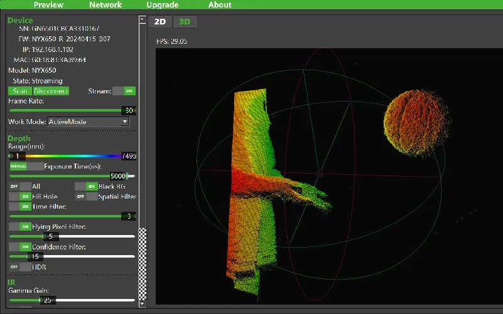
Task: Open the Work Mode dropdown
Action: 88,122
